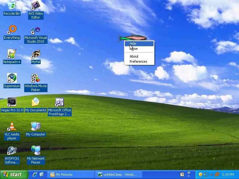Open About from the context menu
Image resolution: width=239 pixels, height=179 pixels.
tap(139, 56)
